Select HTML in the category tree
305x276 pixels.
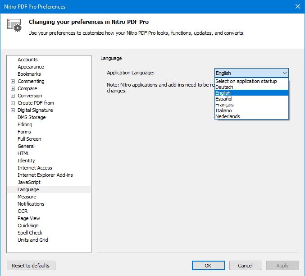click(23, 153)
